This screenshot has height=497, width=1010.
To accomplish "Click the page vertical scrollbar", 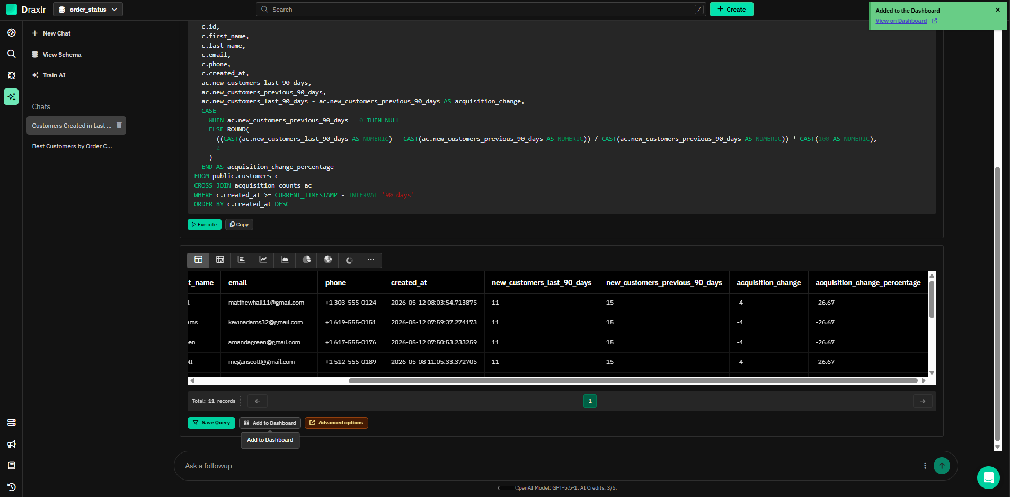I will pos(997,304).
